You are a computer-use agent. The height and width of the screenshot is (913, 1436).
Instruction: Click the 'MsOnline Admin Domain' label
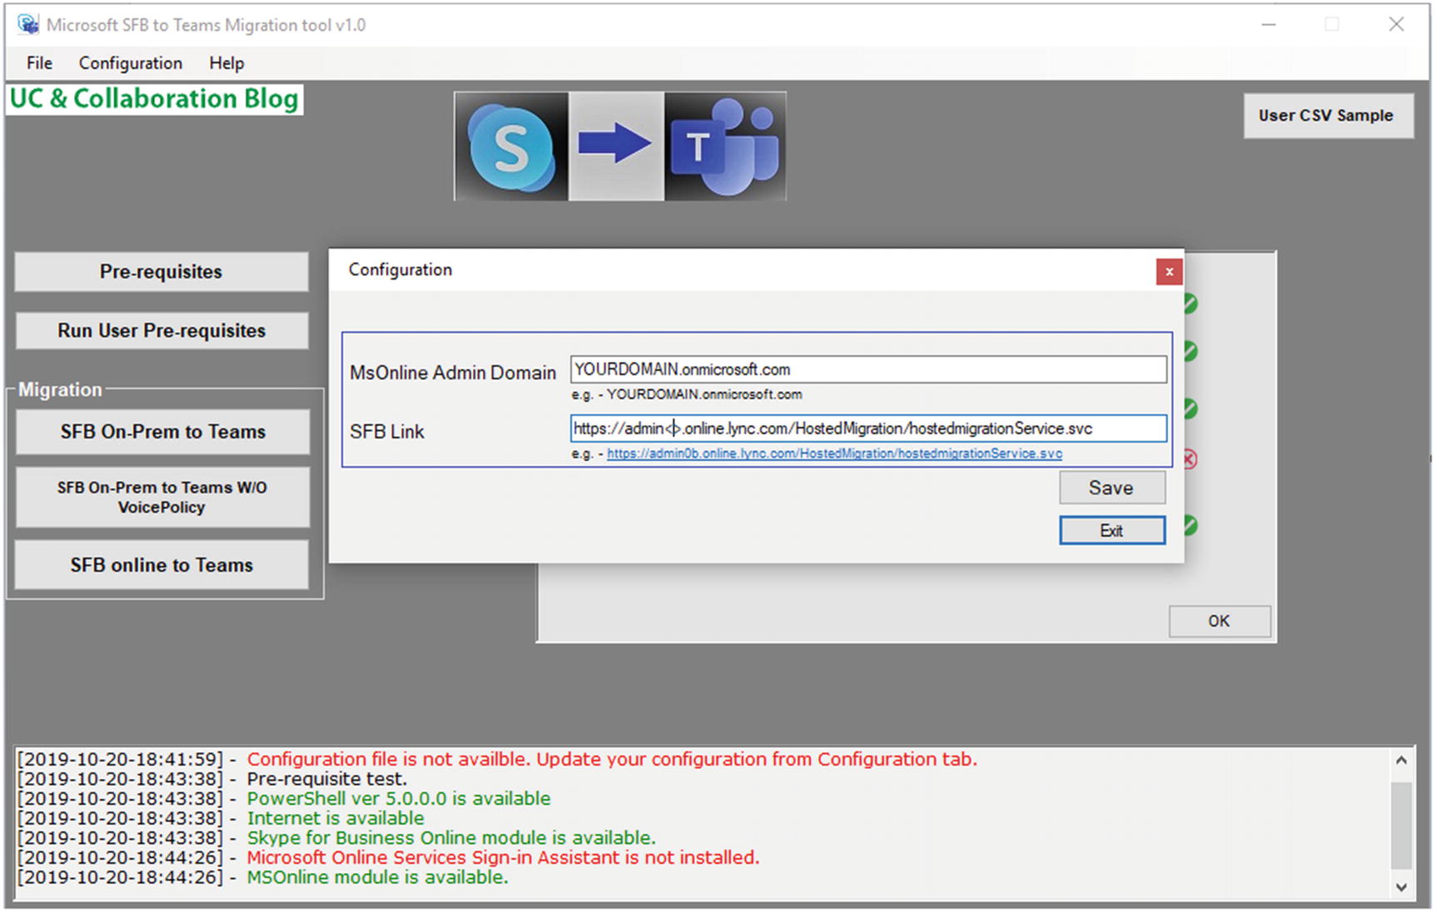[453, 373]
